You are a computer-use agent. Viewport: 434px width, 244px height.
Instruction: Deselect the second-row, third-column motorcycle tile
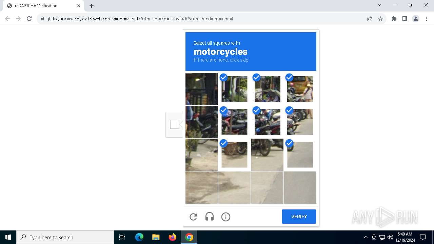pos(267,122)
